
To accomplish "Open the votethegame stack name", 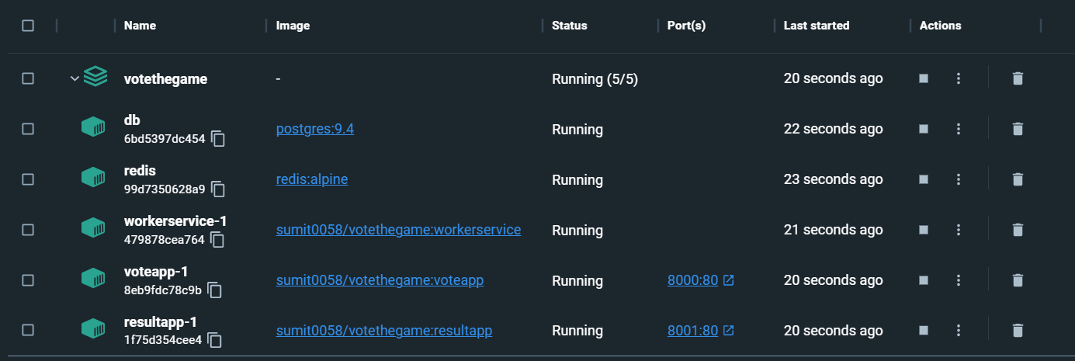I will pyautogui.click(x=165, y=78).
